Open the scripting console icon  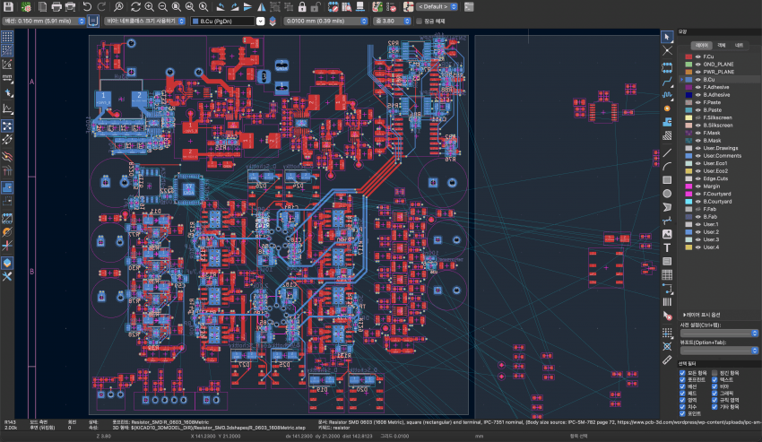click(469, 7)
